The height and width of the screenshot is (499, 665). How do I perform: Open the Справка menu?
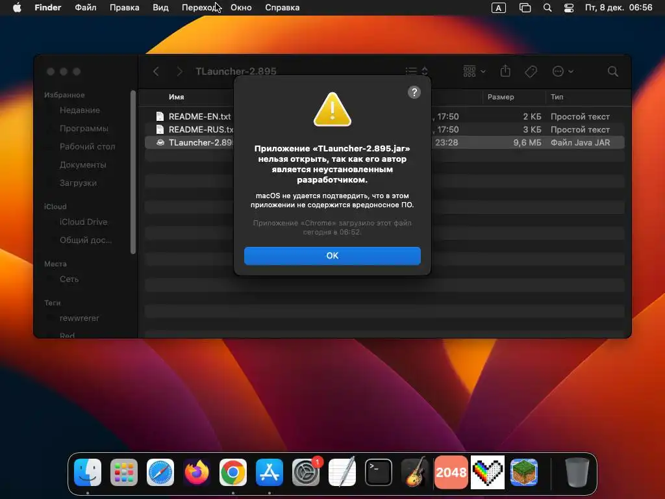pos(282,8)
